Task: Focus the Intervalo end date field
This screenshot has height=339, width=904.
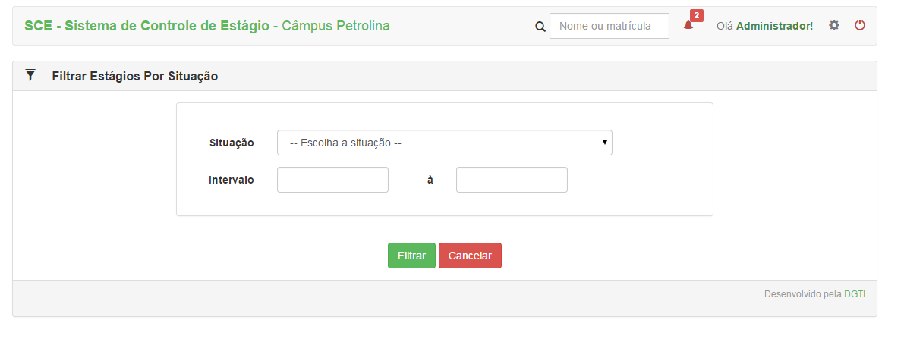Action: [512, 180]
